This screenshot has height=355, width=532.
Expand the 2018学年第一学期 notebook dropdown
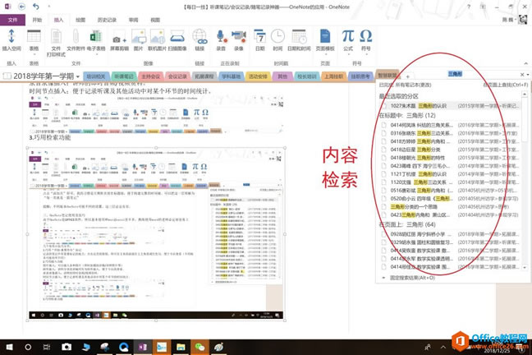[78, 76]
